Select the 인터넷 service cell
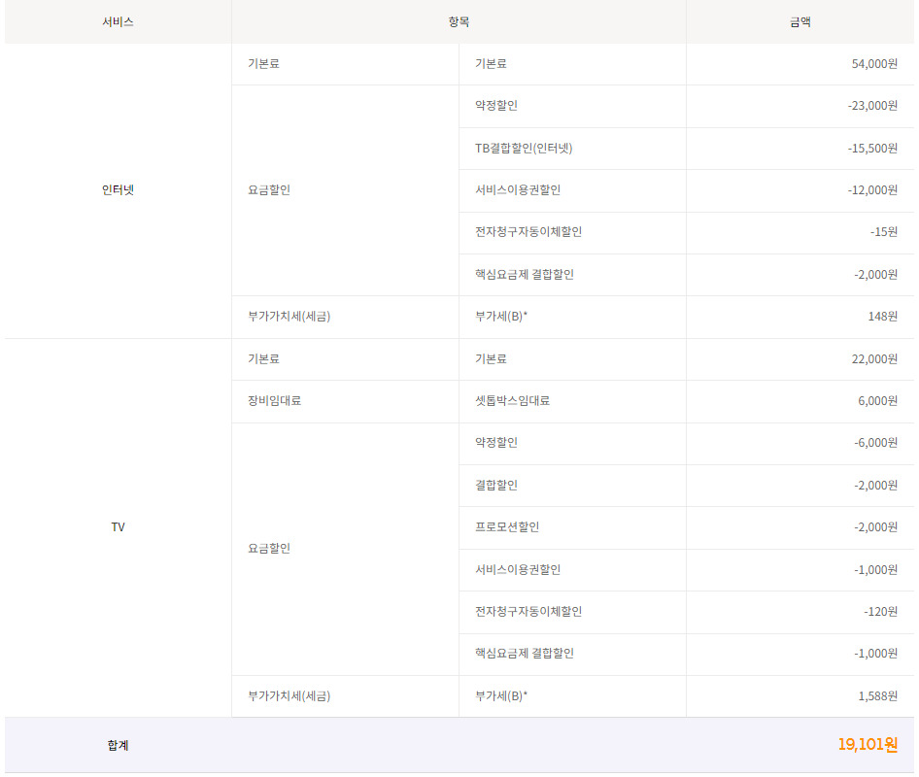Screen dimensions: 919x777 click(118, 190)
